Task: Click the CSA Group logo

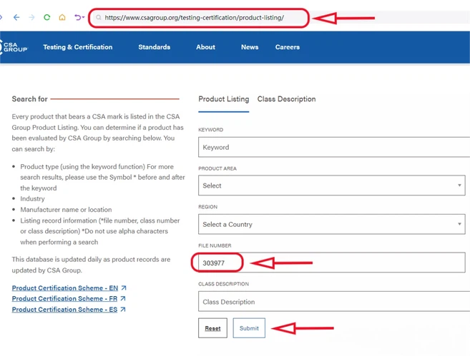Action: (x=14, y=47)
